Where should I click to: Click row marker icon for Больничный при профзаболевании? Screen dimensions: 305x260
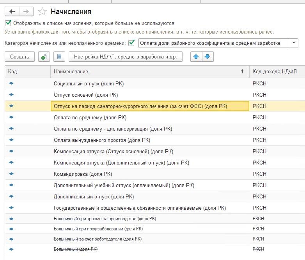11,229
